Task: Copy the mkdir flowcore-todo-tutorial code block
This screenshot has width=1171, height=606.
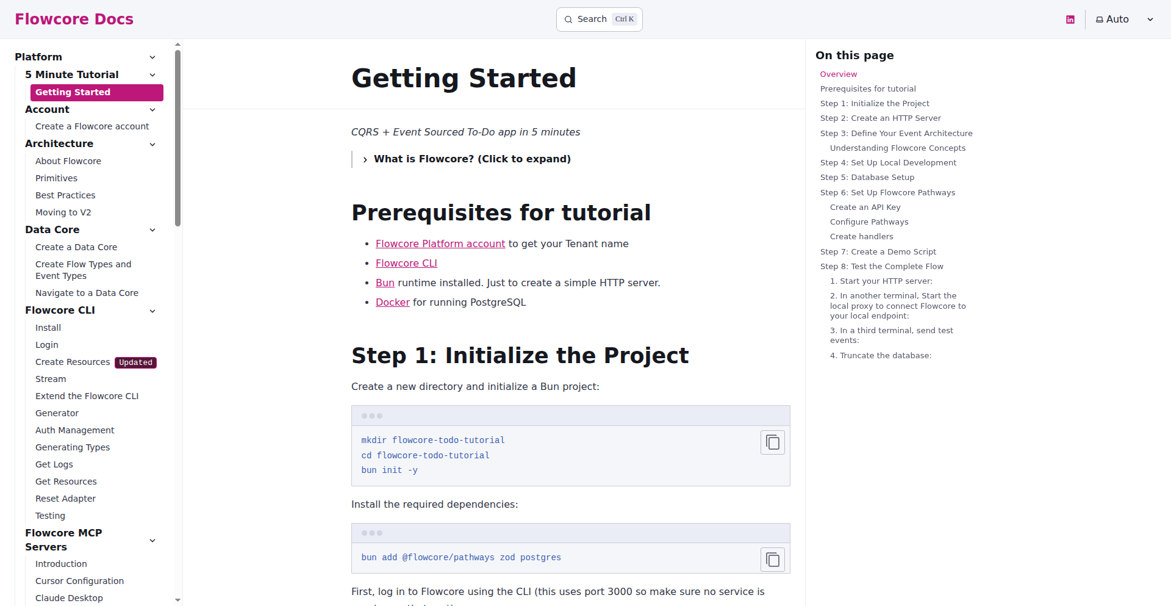Action: tap(772, 442)
